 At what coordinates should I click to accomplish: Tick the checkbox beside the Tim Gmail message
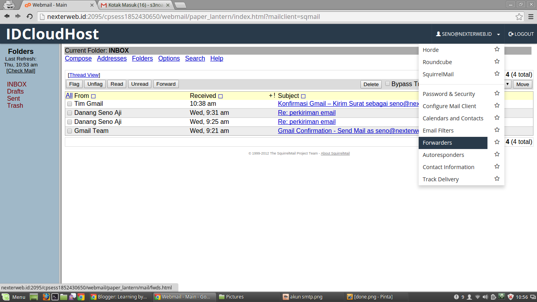pyautogui.click(x=69, y=104)
